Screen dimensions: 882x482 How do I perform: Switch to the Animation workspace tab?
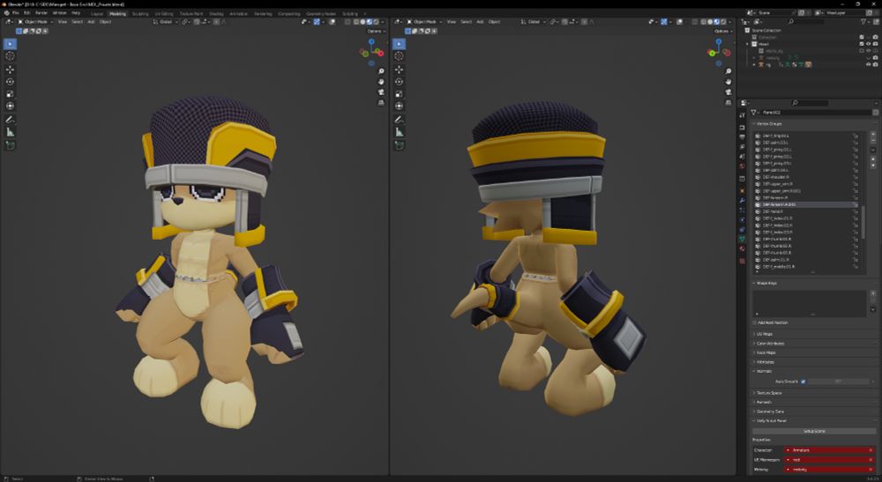[x=238, y=13]
